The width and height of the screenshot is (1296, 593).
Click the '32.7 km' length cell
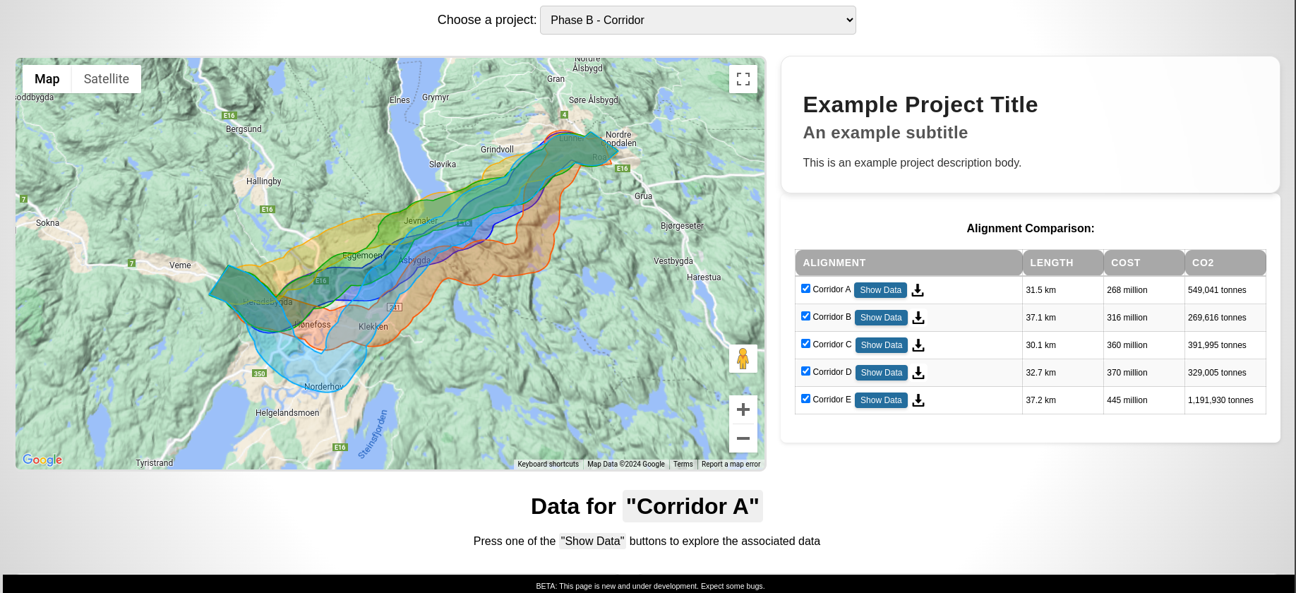click(1062, 373)
